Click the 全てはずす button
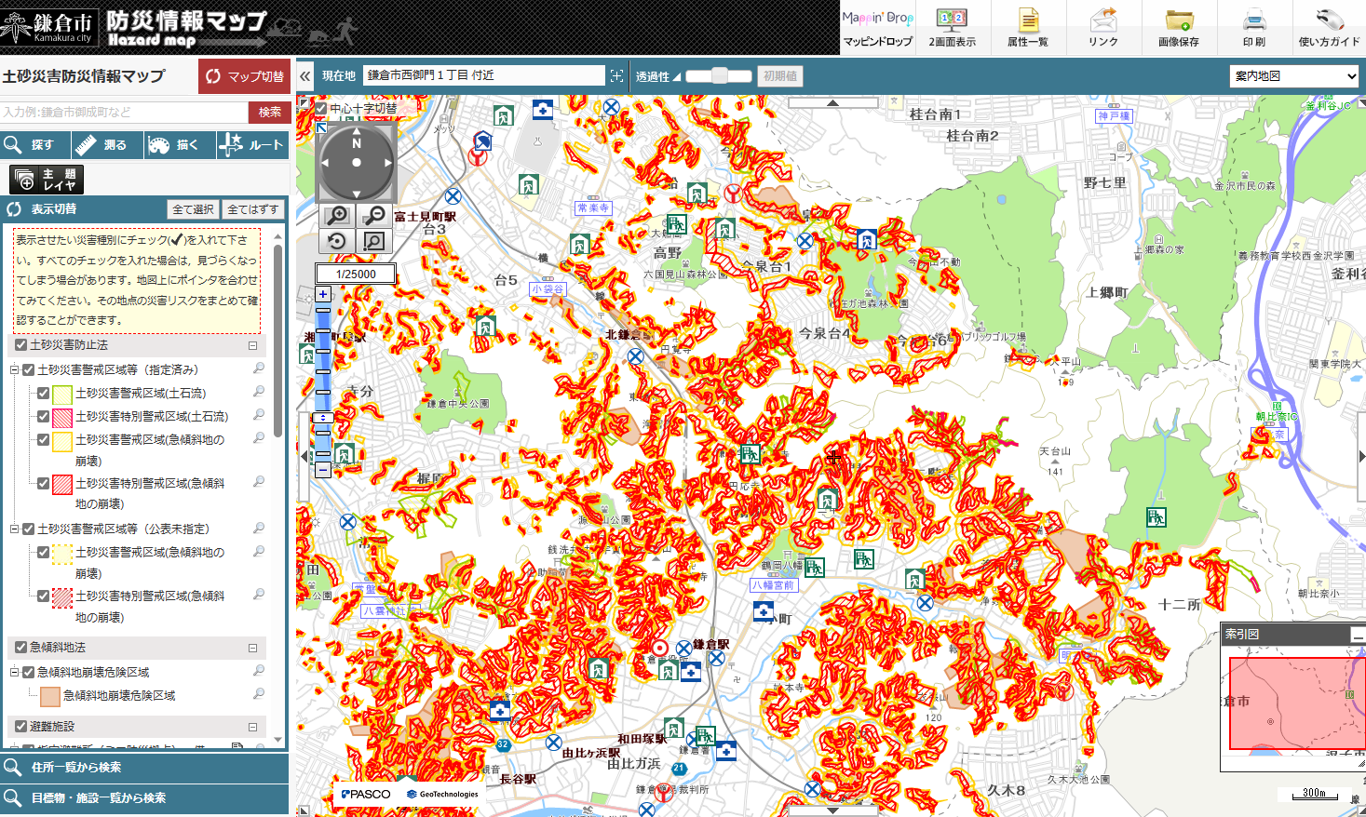 (x=252, y=209)
